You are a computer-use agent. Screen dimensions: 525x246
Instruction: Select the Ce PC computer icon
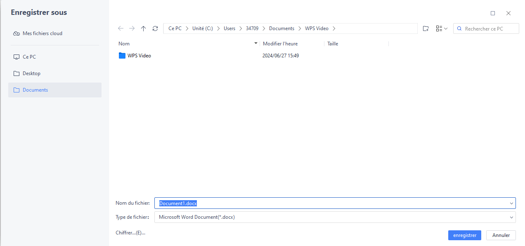coord(17,57)
